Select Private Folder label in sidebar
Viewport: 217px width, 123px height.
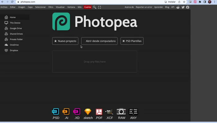pyautogui.click(x=16, y=39)
